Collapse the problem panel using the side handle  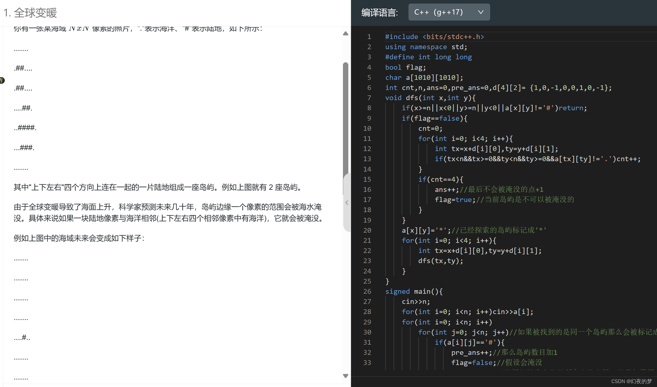point(347,203)
